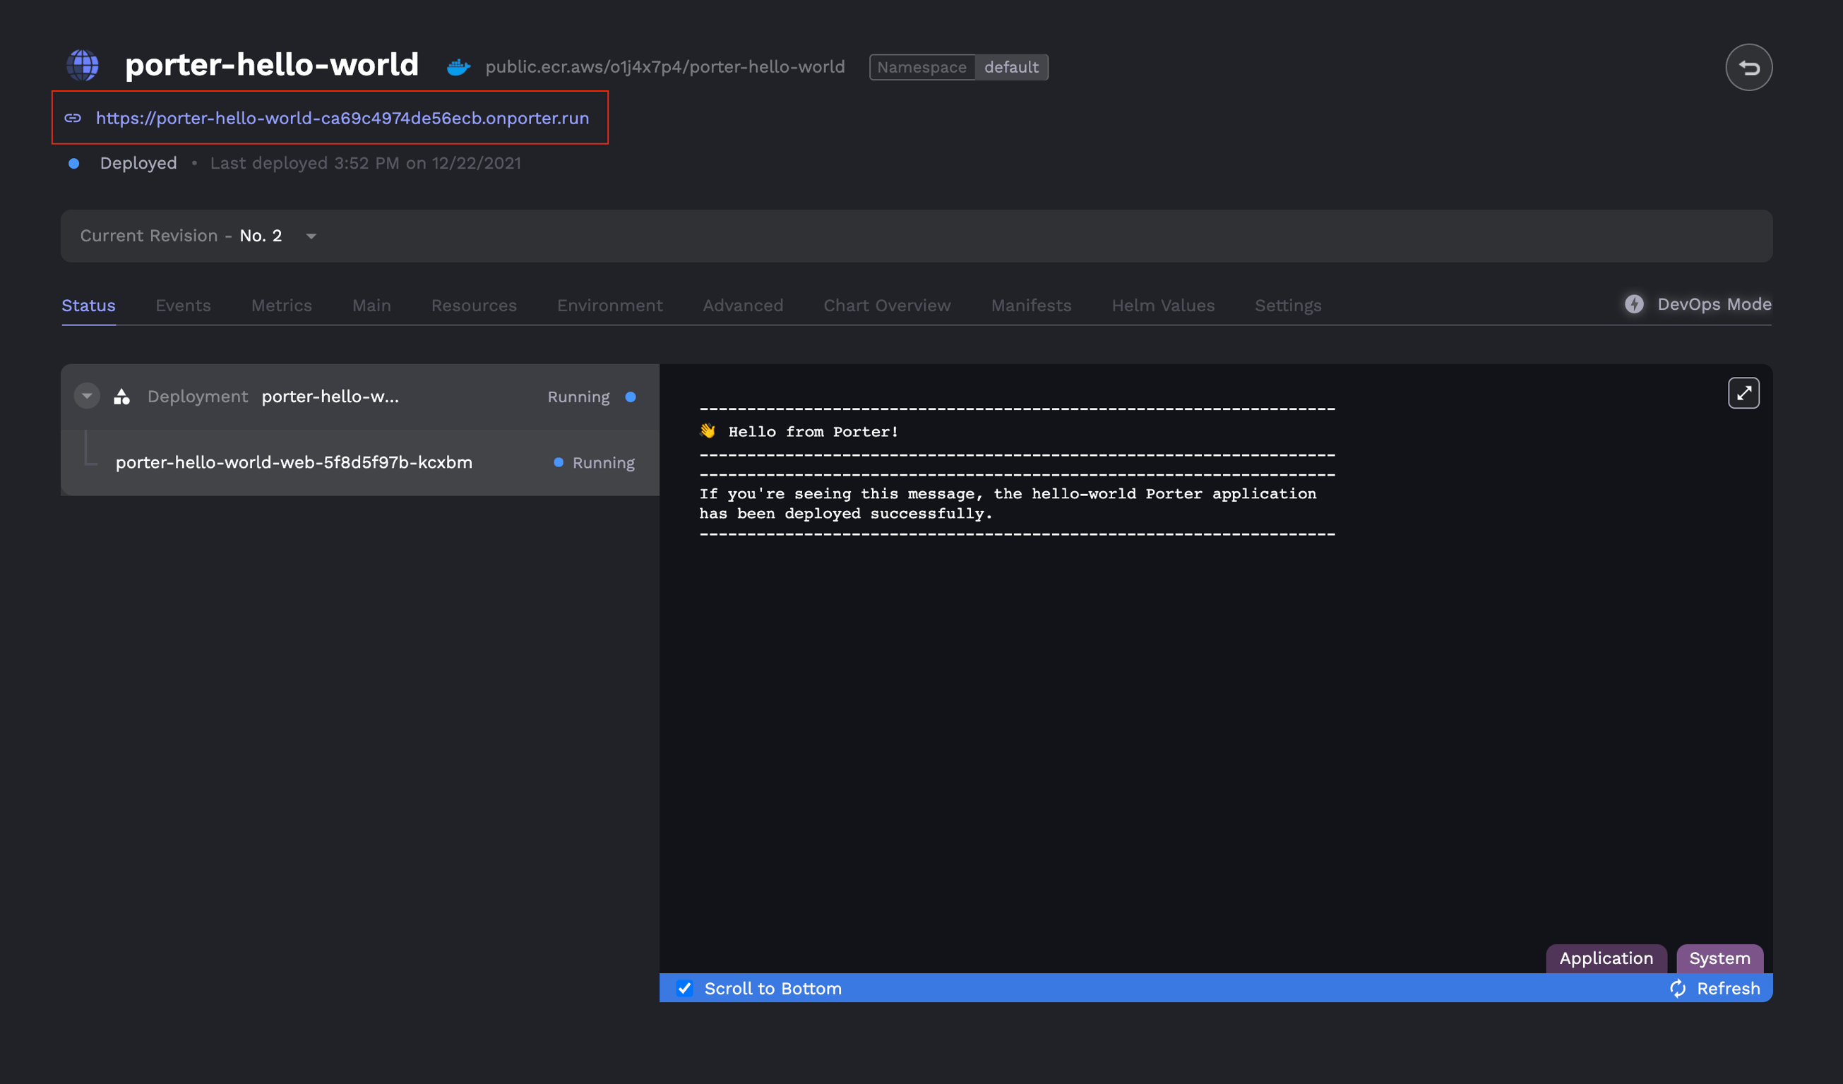The image size is (1843, 1084).
Task: Click the Refresh logs button text
Action: [1728, 988]
